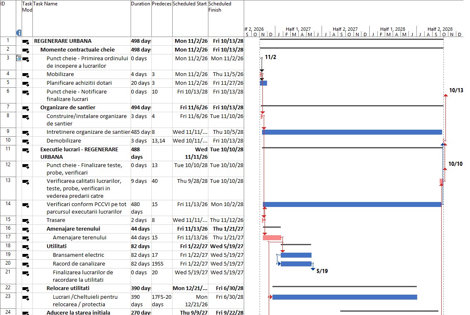Click the Racord de canalizare Gantt bar
Viewport: 470px width, 315px height.
[296, 264]
